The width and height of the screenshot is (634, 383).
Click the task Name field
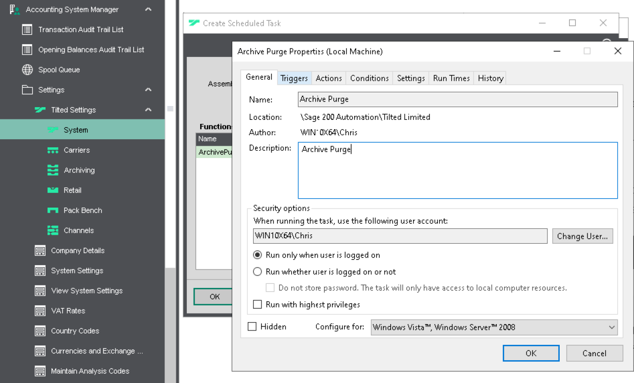tap(458, 99)
